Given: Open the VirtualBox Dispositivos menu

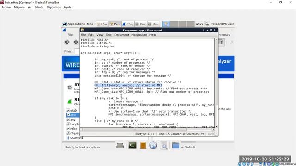Looking at the screenshot, I should pos(54,7).
